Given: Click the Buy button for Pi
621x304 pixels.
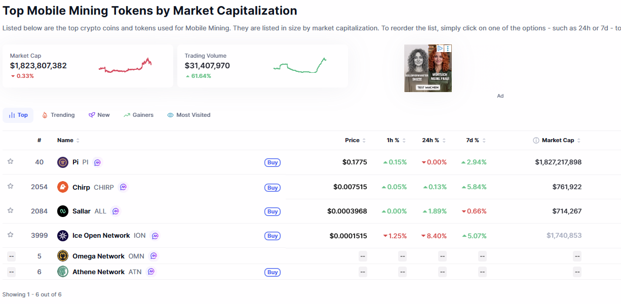Looking at the screenshot, I should (x=273, y=162).
